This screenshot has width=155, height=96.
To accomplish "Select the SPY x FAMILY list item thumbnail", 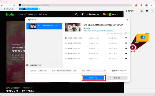I will [x=33, y=26].
